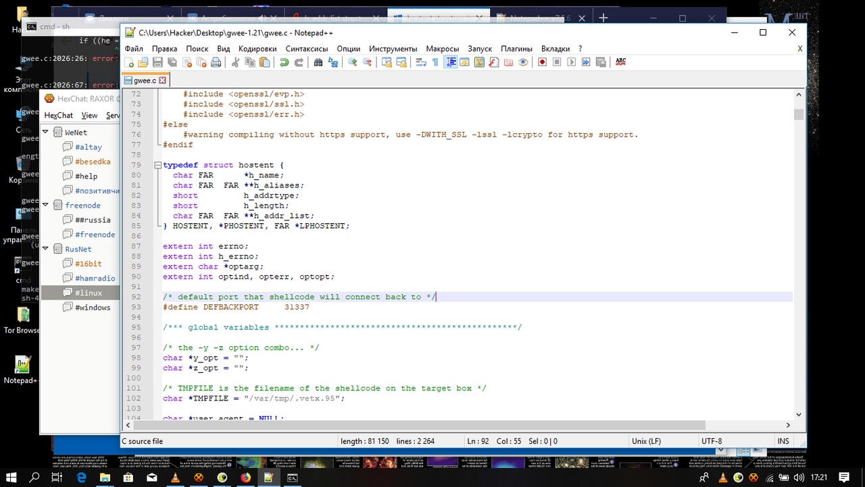Toggle file monitoring eye icon
Viewport: 865px width, 487px height.
coord(523,62)
